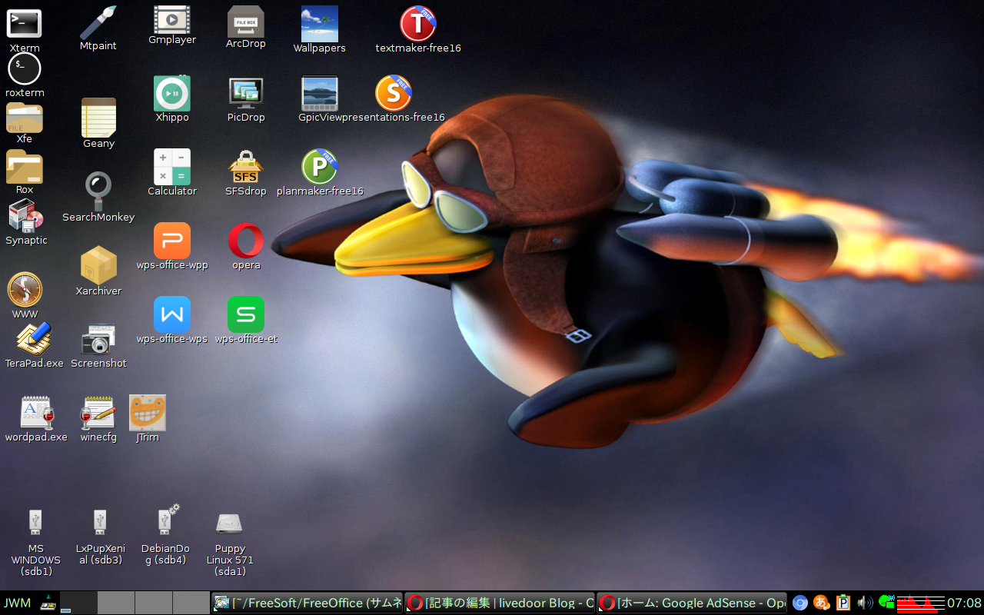984x615 pixels.
Task: Open the opera browser desktop icon
Action: tap(246, 241)
